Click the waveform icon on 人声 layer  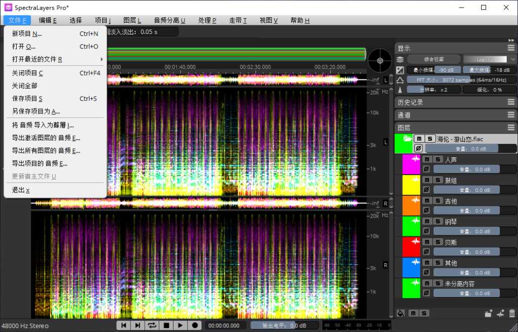(416, 159)
